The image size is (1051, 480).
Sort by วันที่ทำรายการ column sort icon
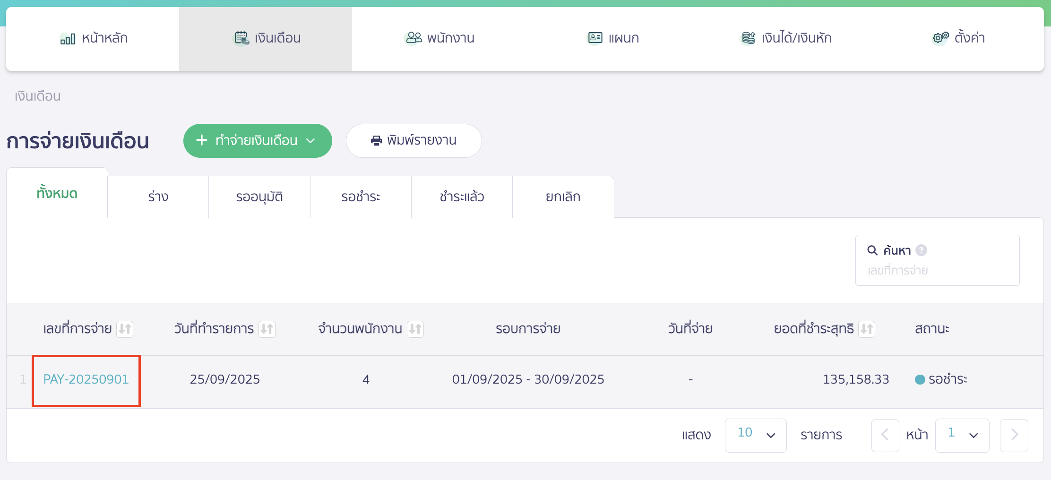pos(267,329)
